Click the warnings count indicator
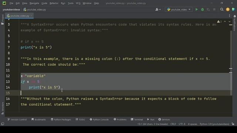This screenshot has height=133, width=237. [219, 22]
